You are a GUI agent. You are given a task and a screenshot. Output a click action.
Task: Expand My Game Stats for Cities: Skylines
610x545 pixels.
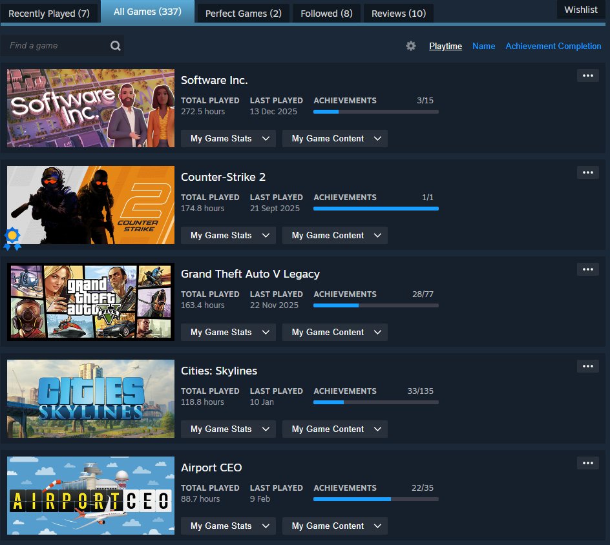[x=228, y=429]
